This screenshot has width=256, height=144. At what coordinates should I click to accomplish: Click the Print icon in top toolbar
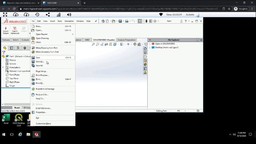point(127,21)
